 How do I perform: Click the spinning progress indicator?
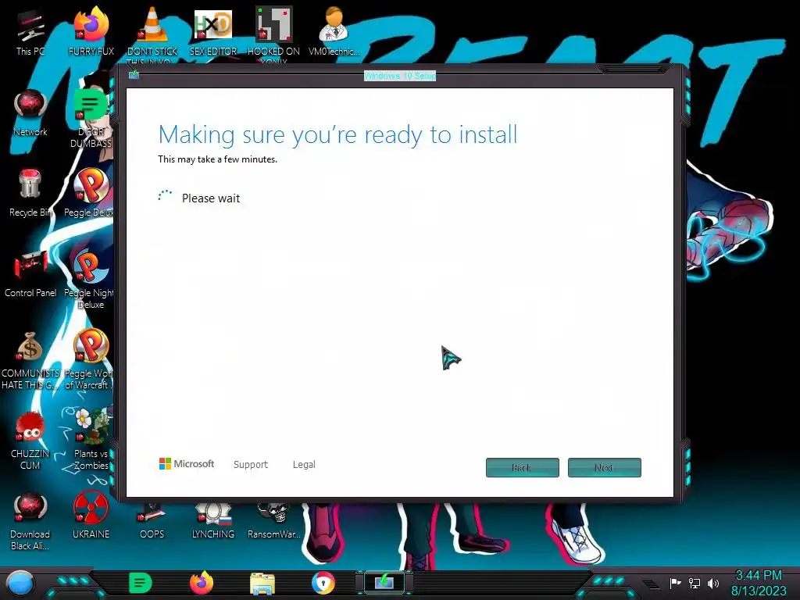(x=165, y=197)
